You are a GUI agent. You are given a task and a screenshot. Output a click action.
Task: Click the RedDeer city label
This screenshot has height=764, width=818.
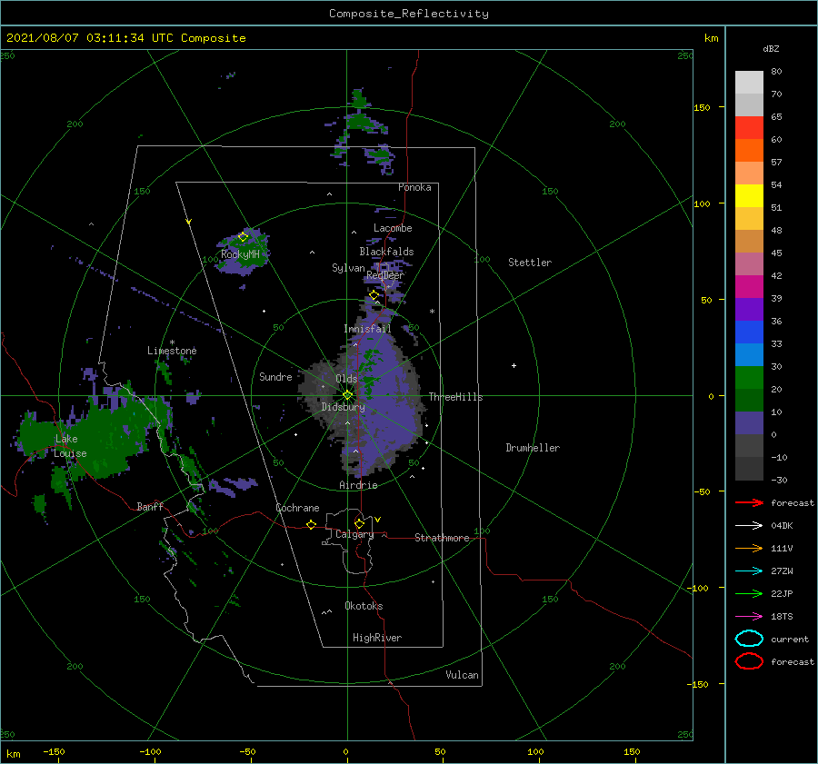pos(385,275)
